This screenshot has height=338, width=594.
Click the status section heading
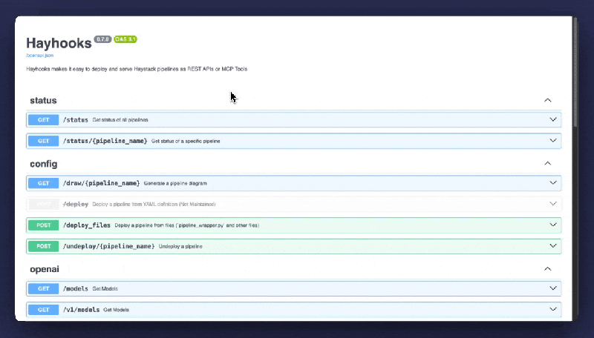[43, 101]
